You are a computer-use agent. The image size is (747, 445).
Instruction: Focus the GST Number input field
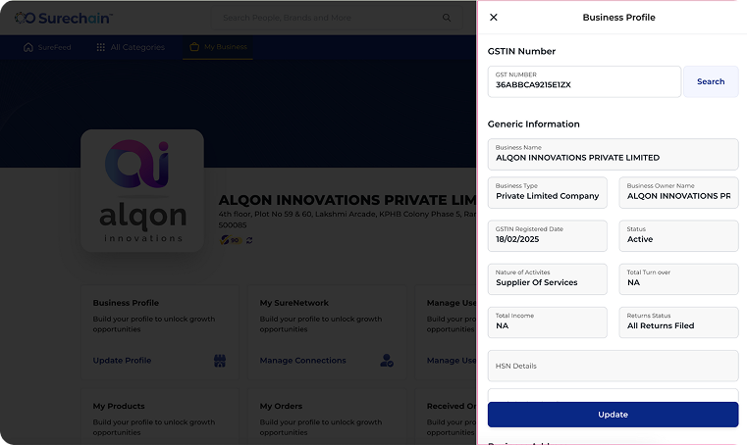pyautogui.click(x=584, y=82)
